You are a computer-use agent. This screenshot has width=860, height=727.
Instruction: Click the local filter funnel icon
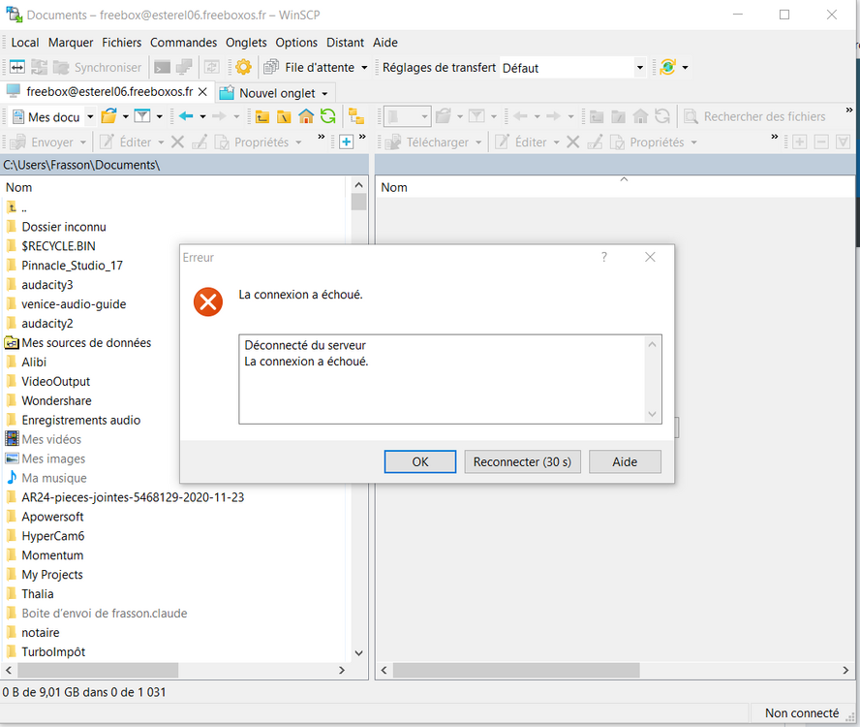click(142, 116)
